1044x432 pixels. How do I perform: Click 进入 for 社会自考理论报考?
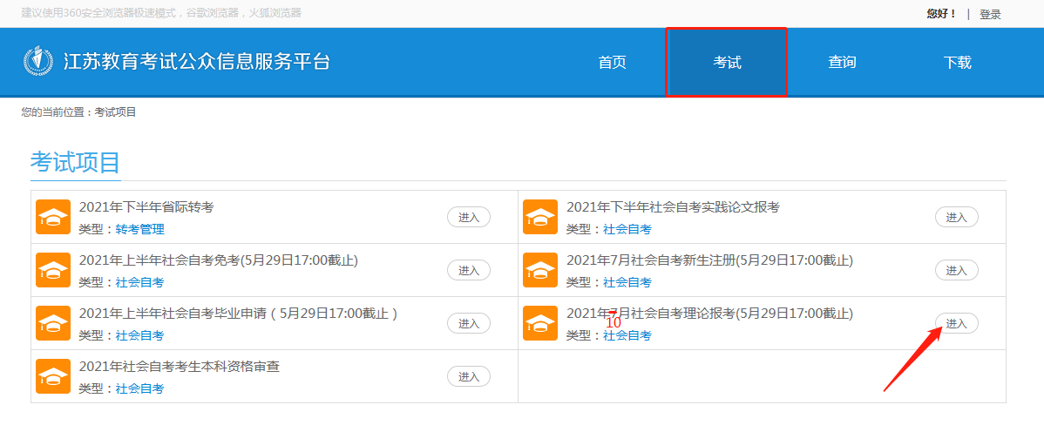956,323
